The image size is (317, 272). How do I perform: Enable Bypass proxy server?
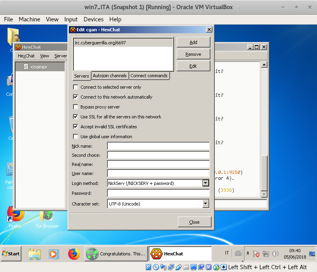pos(76,107)
